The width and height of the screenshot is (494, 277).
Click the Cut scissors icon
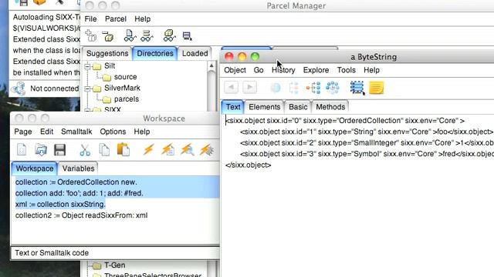pyautogui.click(x=85, y=150)
